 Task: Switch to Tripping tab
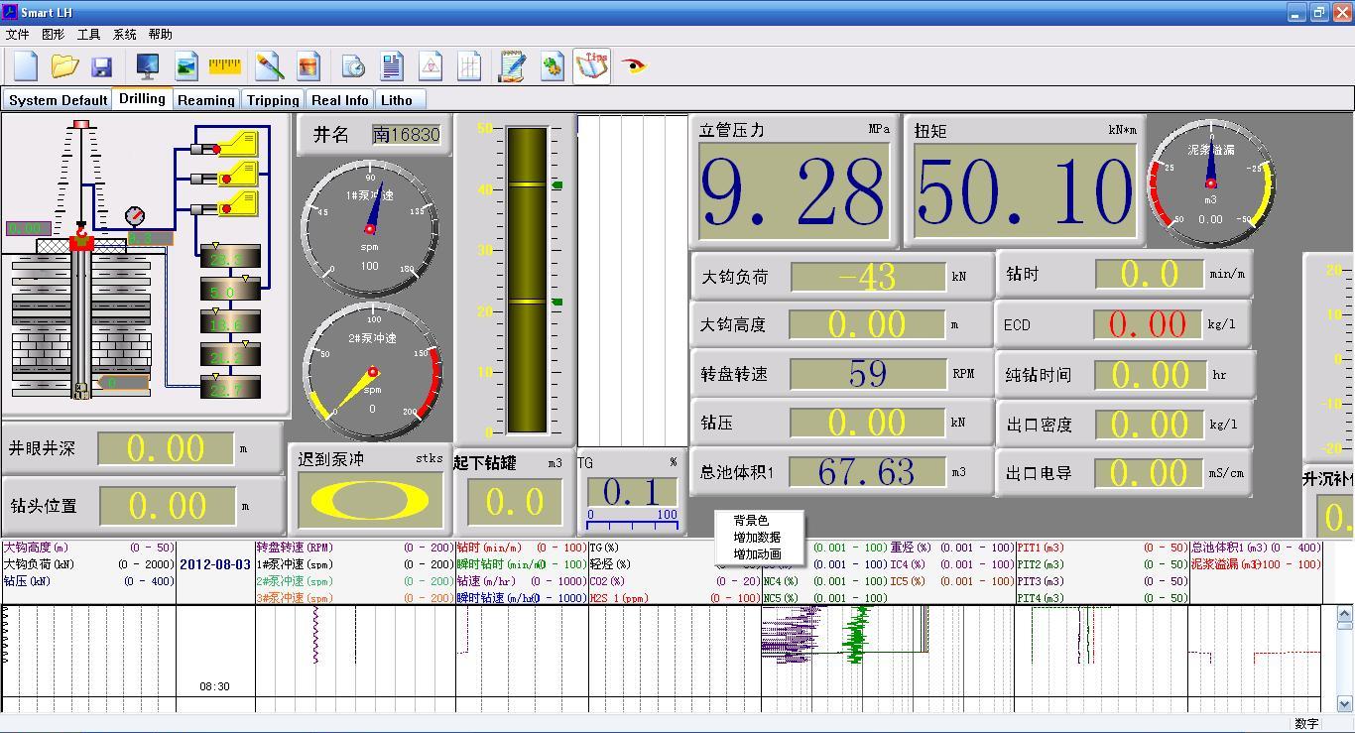coord(273,100)
